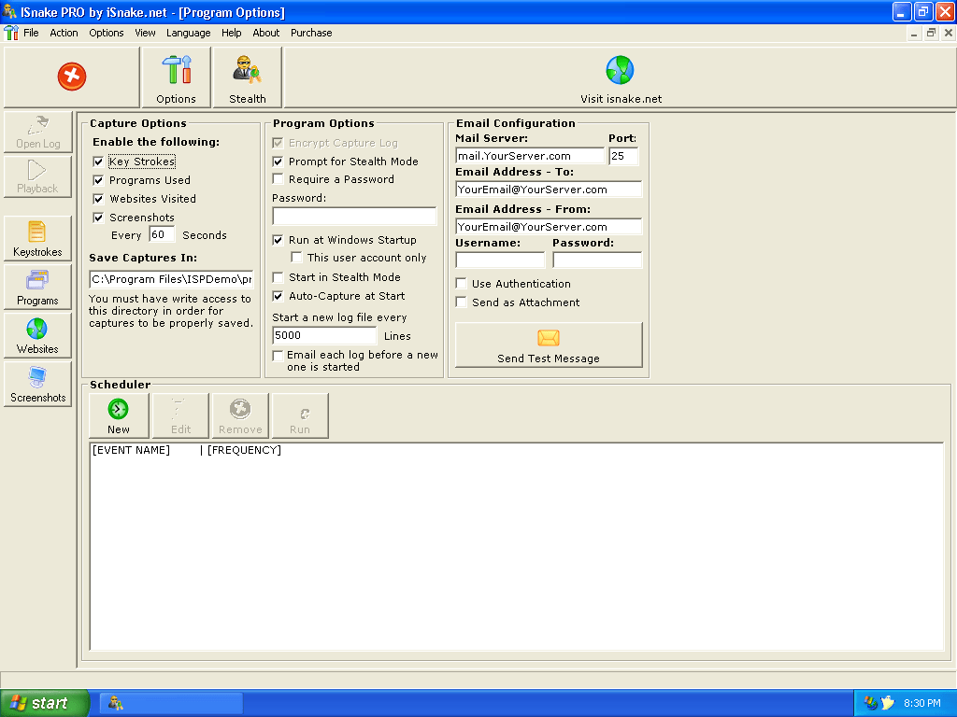The image size is (957, 717).
Task: Enable Require a Password checkbox
Action: pos(278,179)
